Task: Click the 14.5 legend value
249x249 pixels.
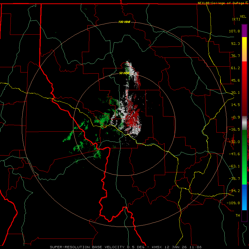Action: click(x=235, y=105)
